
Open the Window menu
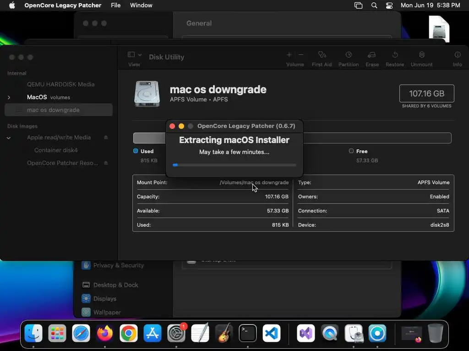[x=141, y=5]
